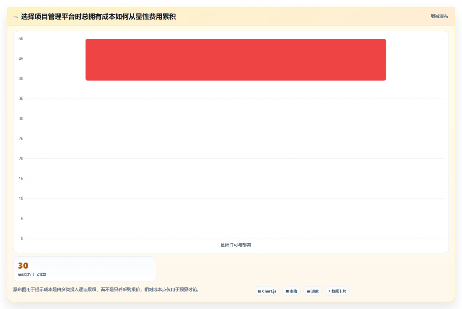462x309 pixels.
Task: Click the value 30 in the data card
Action: (x=23, y=266)
